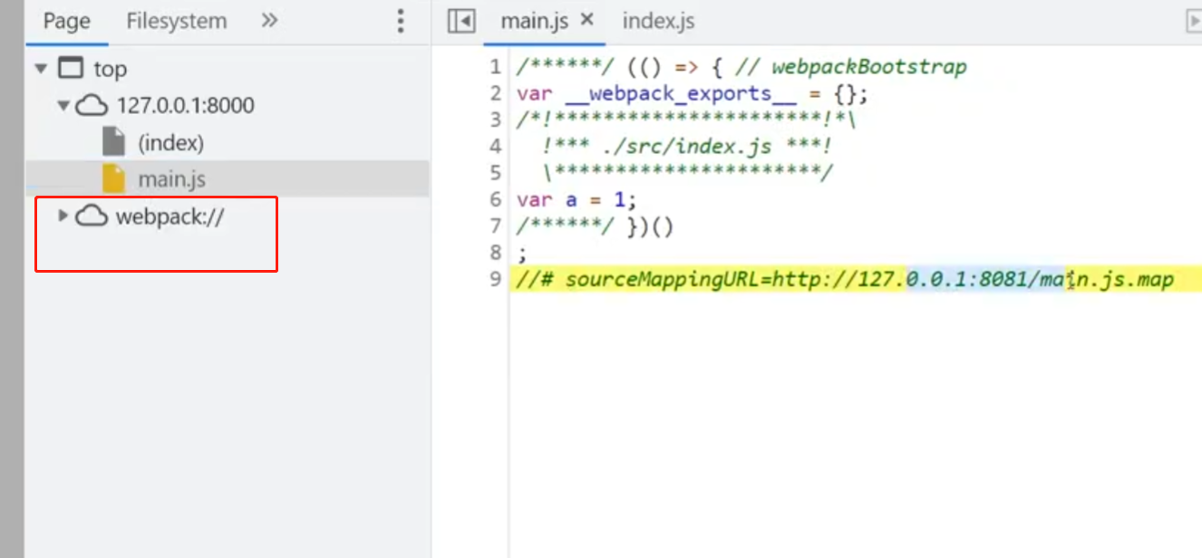Viewport: 1202px width, 558px height.
Task: Click the cloud icon beside webpack://
Action: pos(91,216)
